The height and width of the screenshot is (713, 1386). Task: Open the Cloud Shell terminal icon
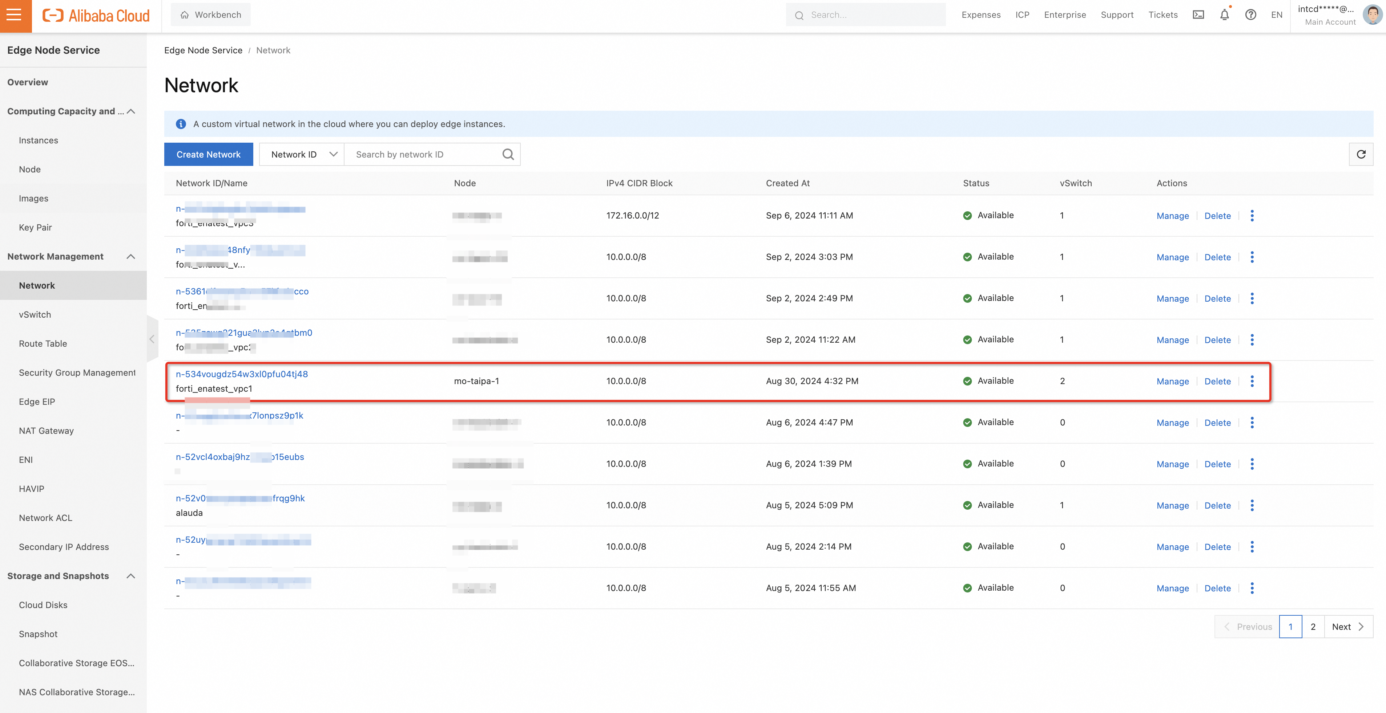[x=1198, y=15]
